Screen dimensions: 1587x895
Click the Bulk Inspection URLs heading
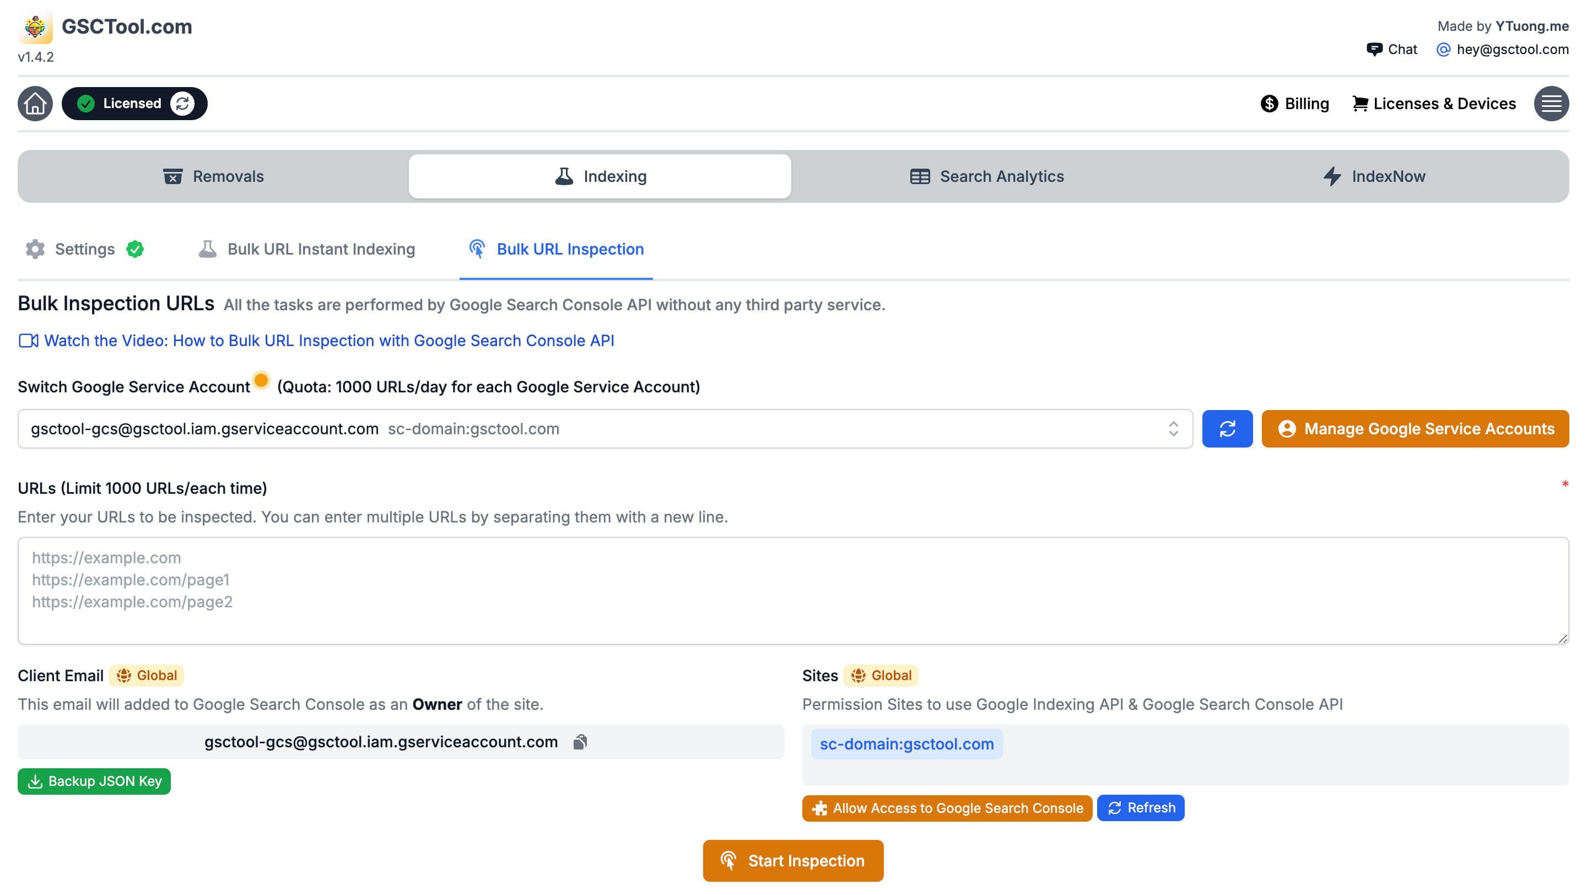[116, 304]
